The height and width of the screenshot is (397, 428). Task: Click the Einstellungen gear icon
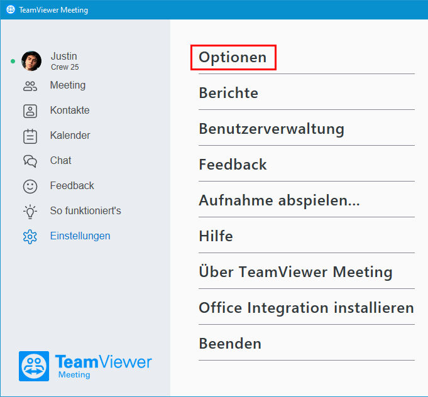click(x=30, y=237)
